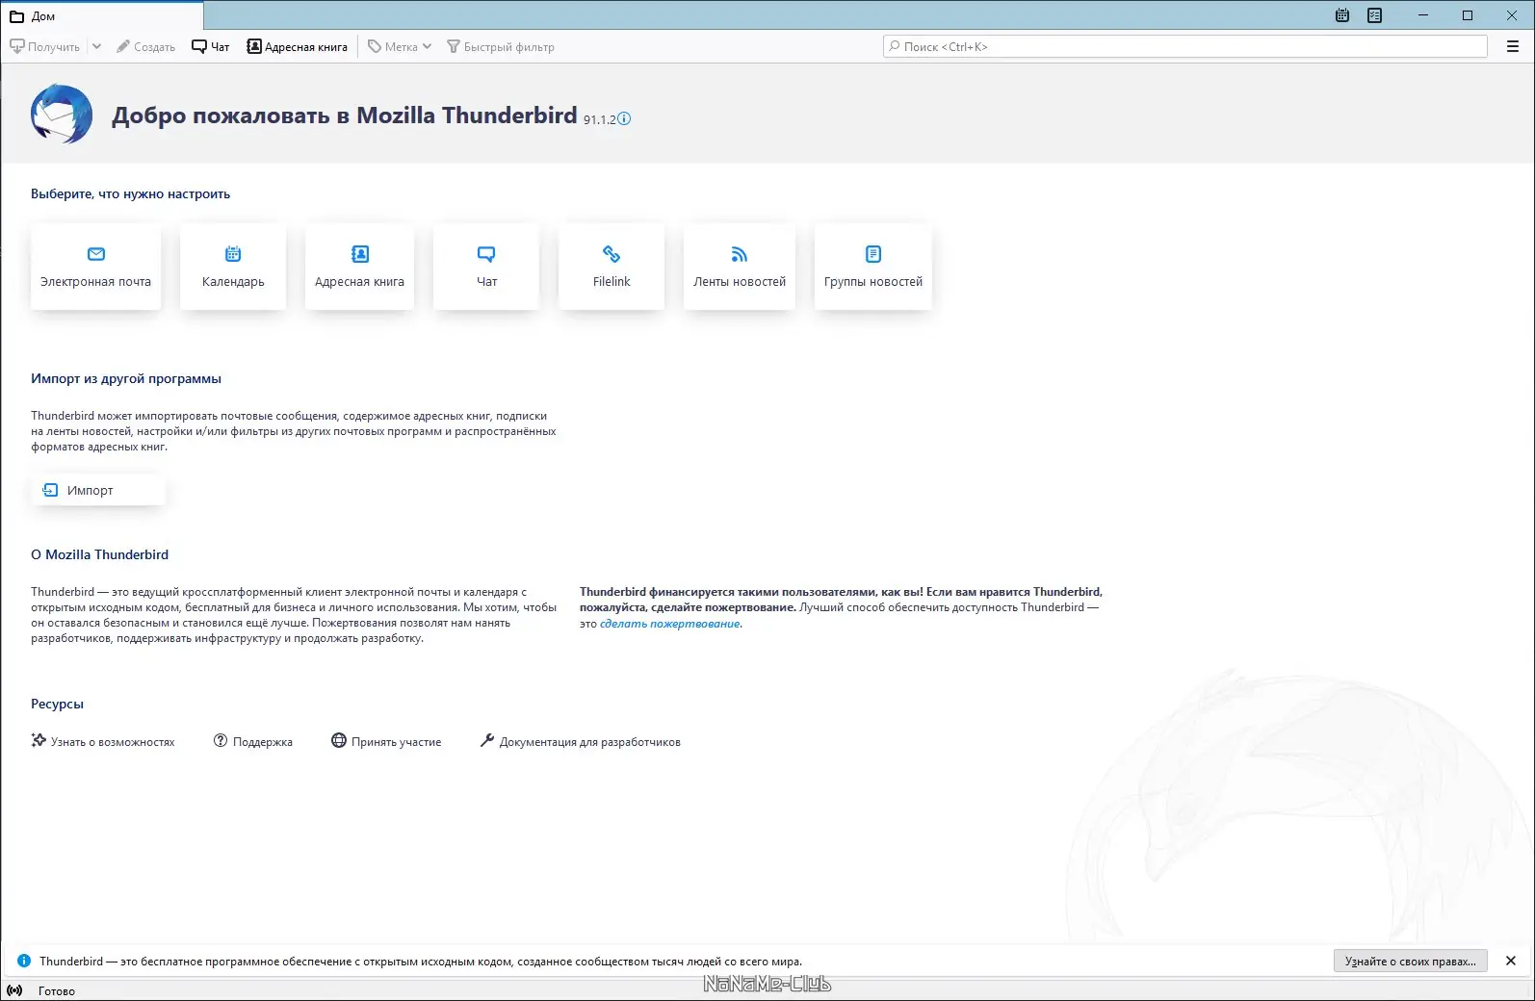This screenshot has height=1001, width=1535.
Task: Click Узнайте о своих правах button
Action: (1411, 961)
